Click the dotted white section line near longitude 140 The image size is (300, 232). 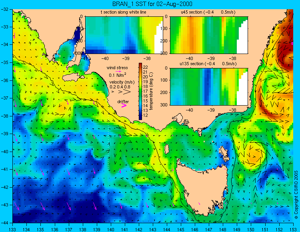pyautogui.click(x=108, y=139)
